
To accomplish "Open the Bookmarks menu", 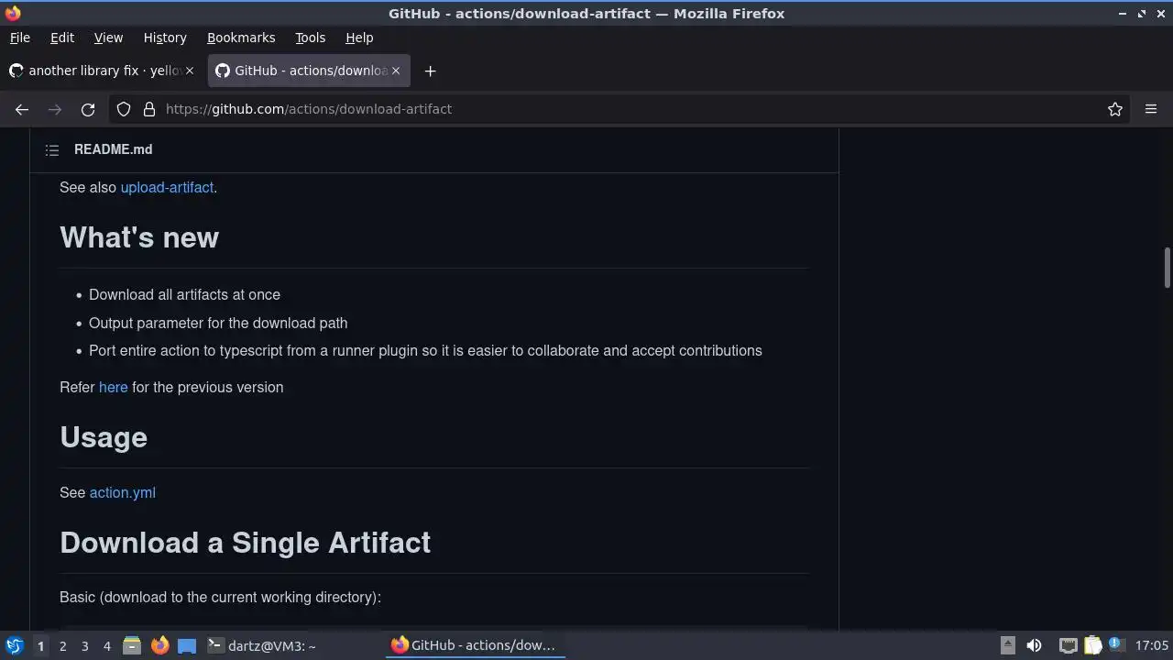I will click(x=241, y=38).
